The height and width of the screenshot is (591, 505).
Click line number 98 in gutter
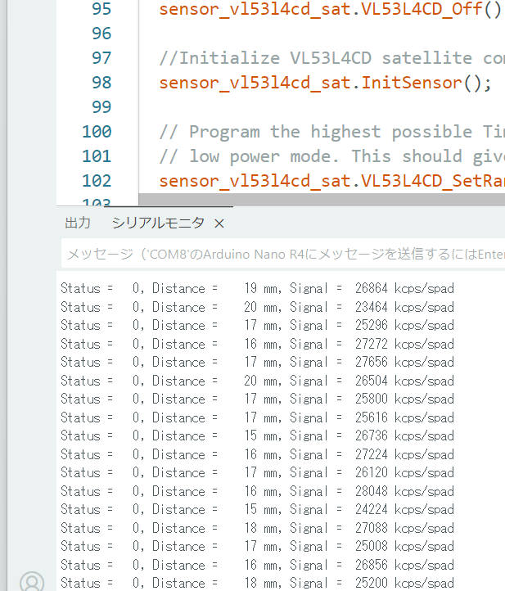pos(101,83)
